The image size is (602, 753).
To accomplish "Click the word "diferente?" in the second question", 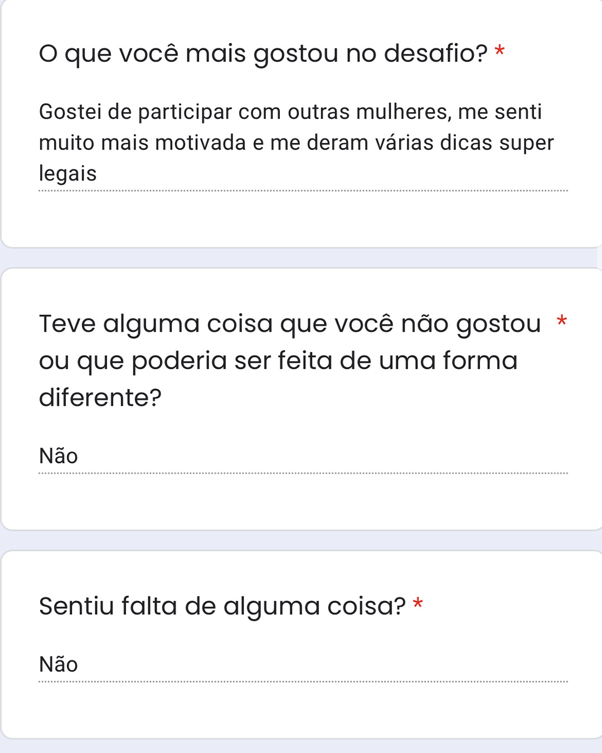I will pos(100,398).
